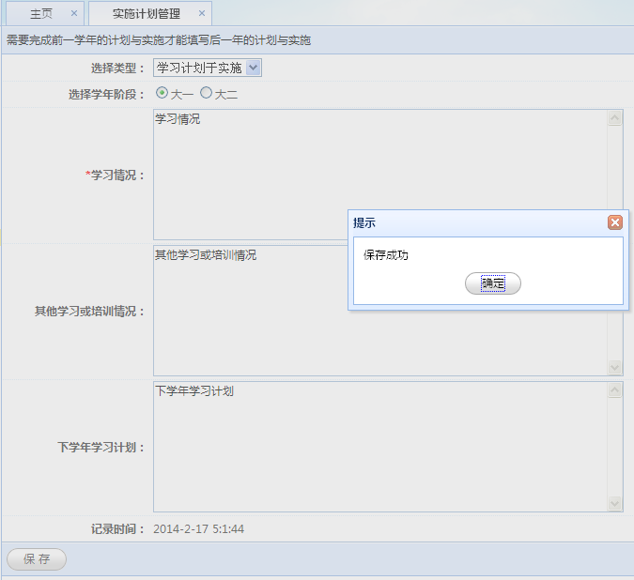
Task: Click the 其他学习或培训情况： field label
Action: (90, 312)
